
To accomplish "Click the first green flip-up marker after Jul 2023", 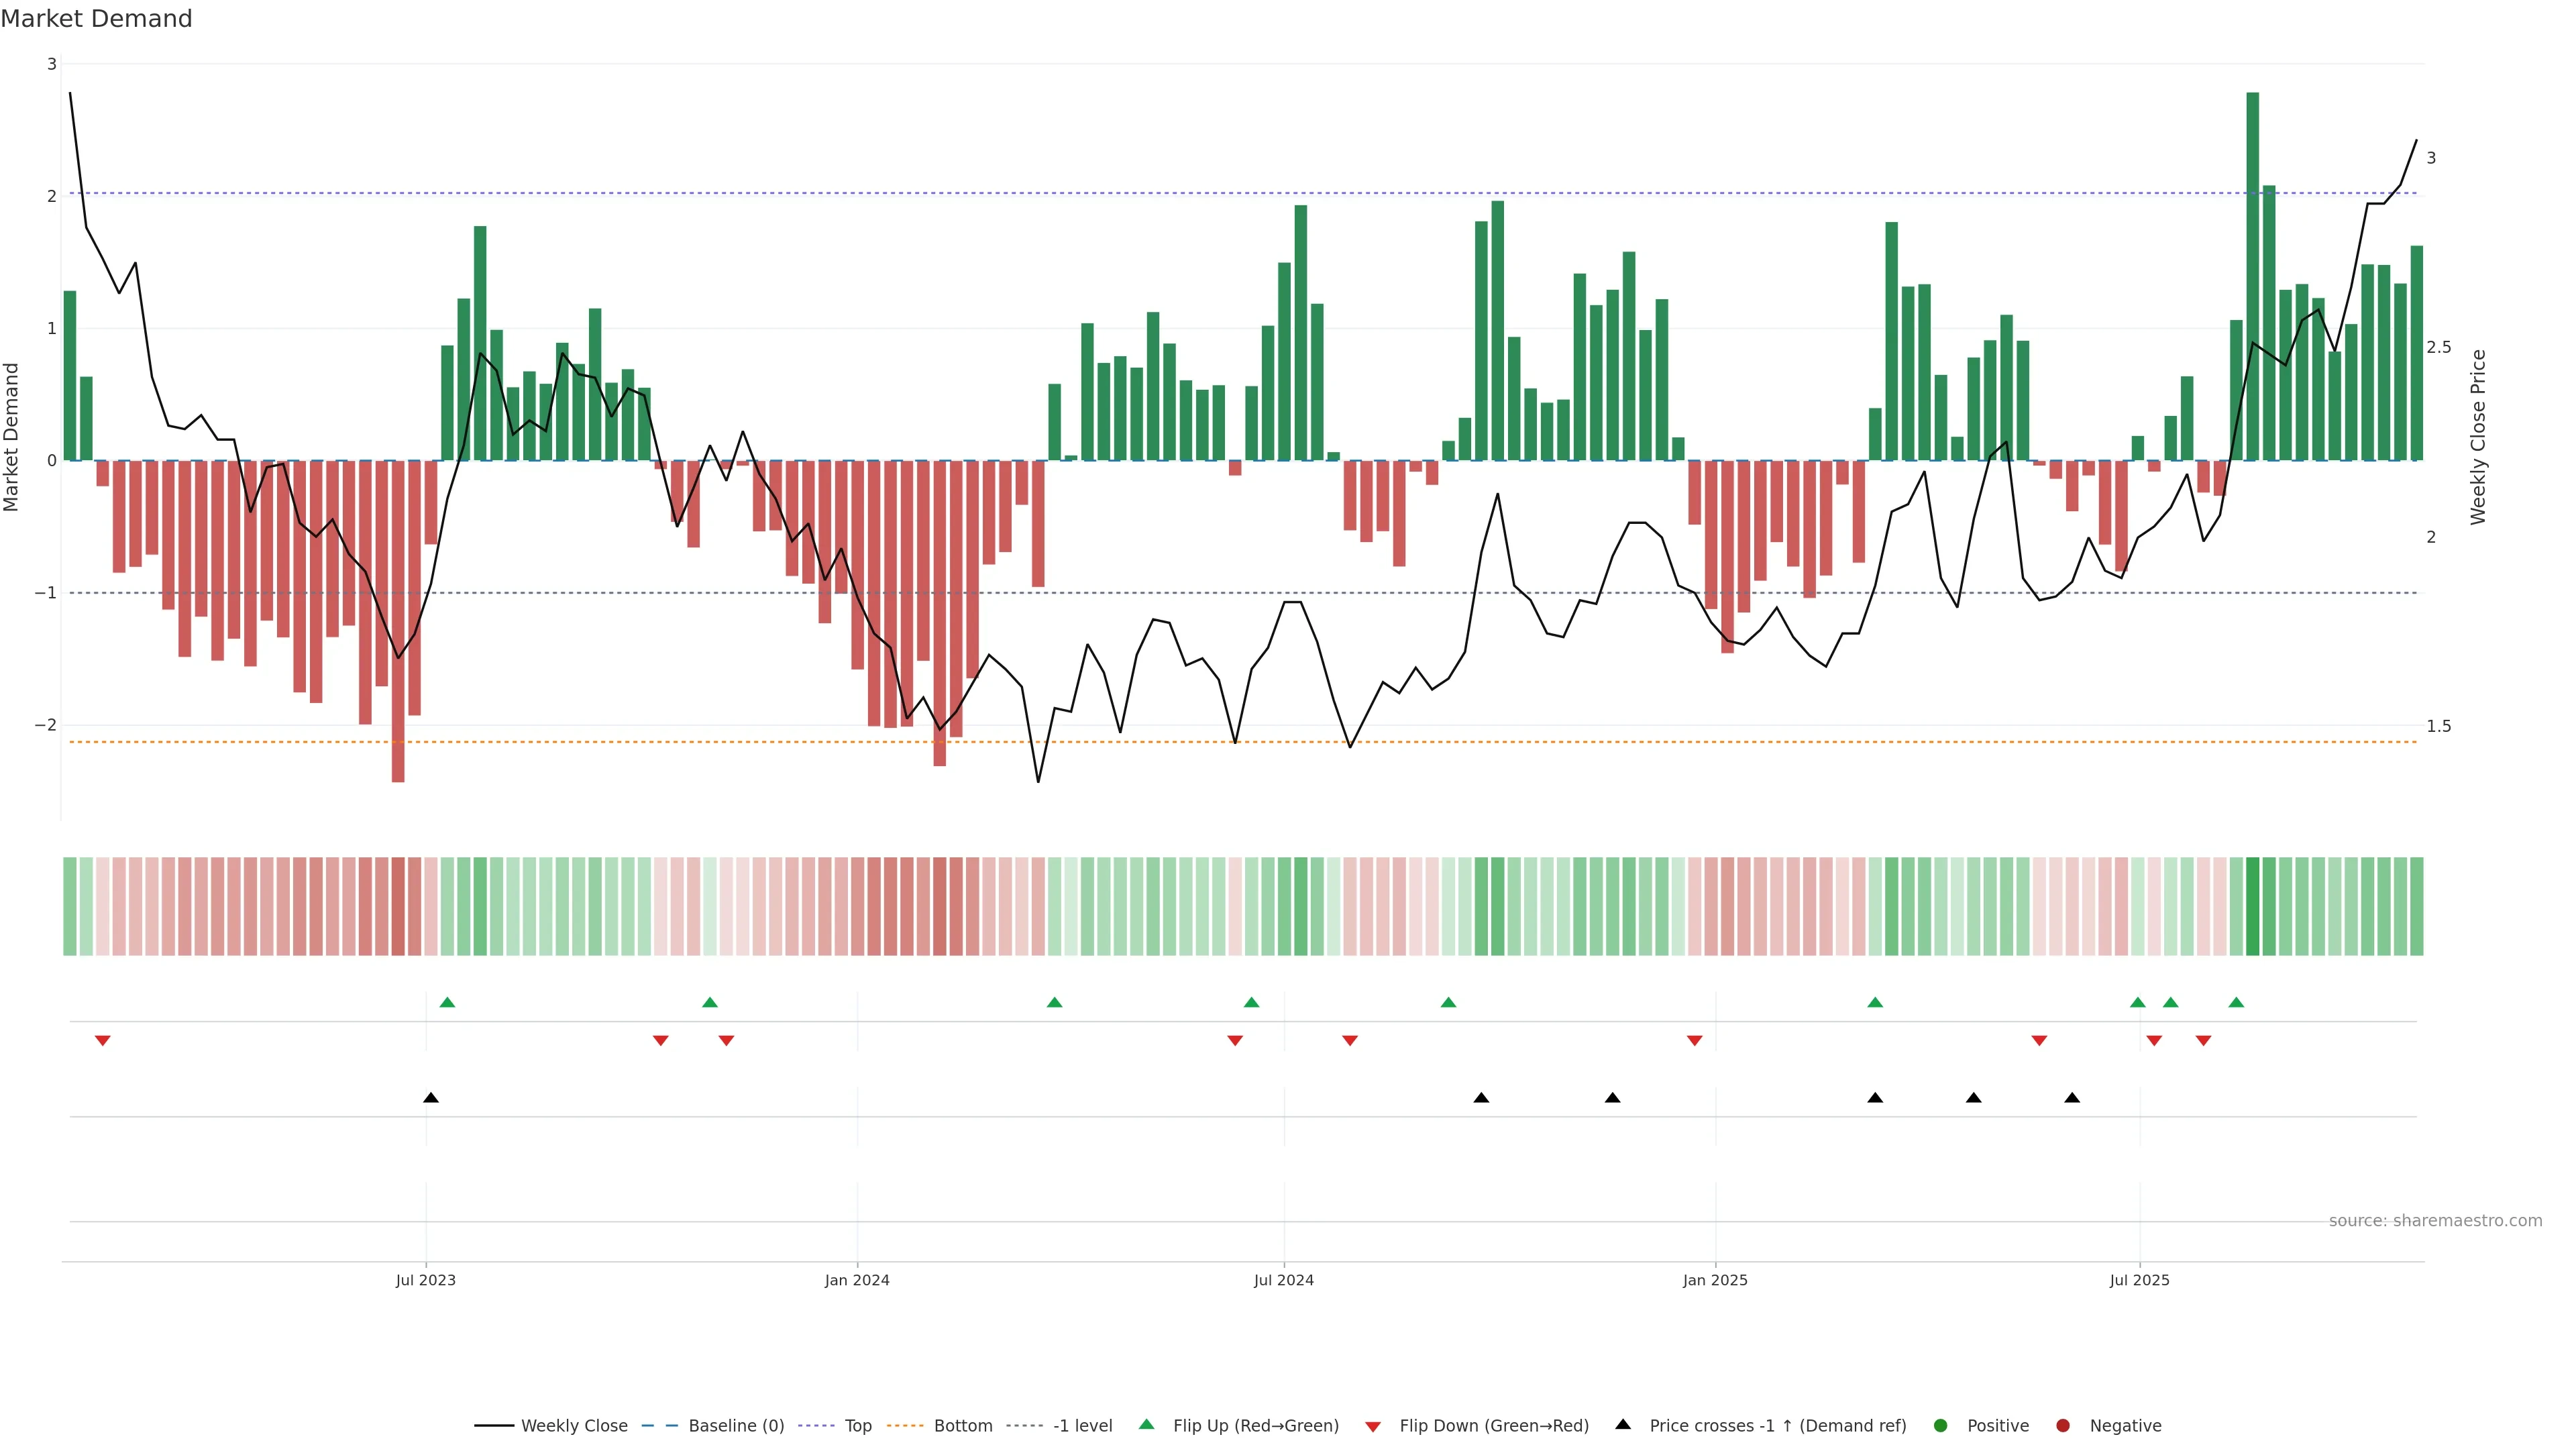I will [x=447, y=1003].
